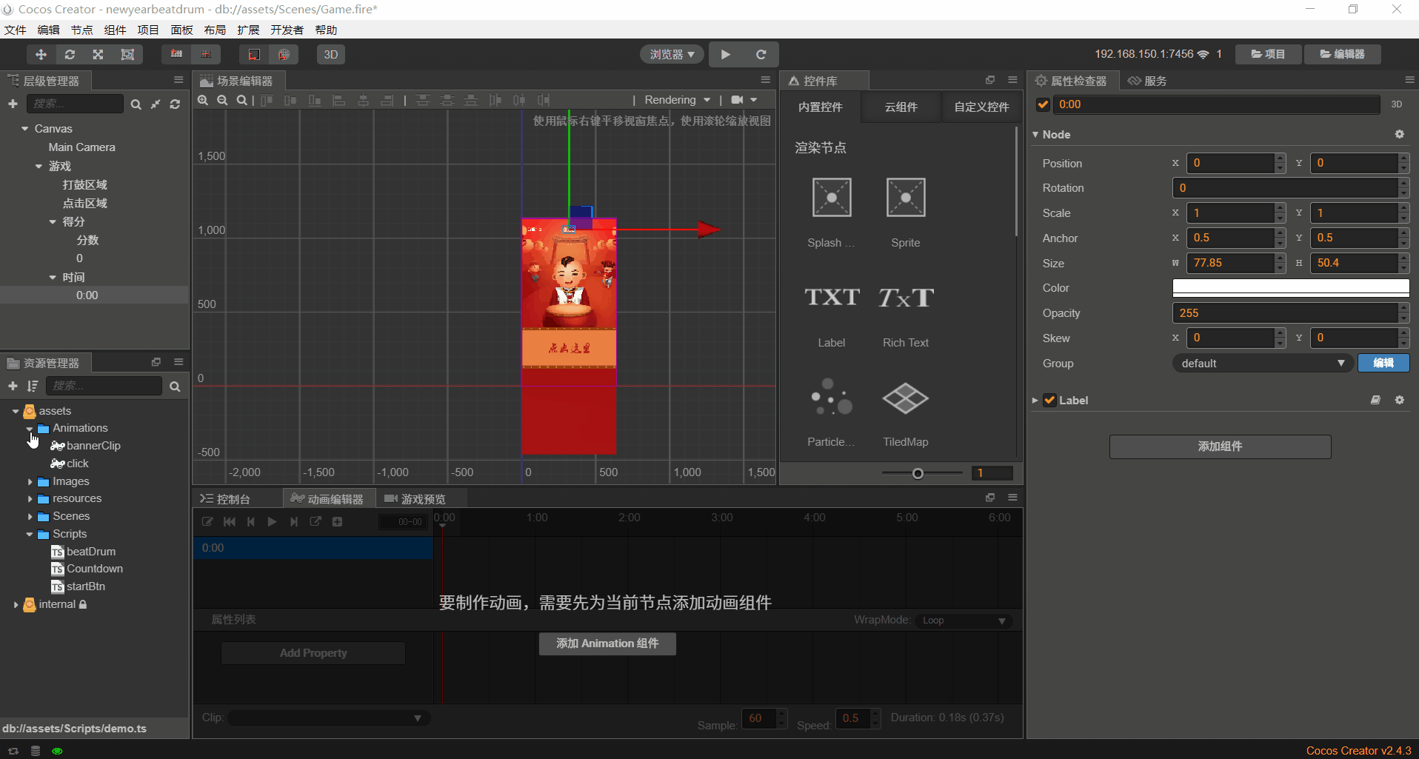Click the Position X input field
This screenshot has width=1419, height=759.
[x=1231, y=163]
